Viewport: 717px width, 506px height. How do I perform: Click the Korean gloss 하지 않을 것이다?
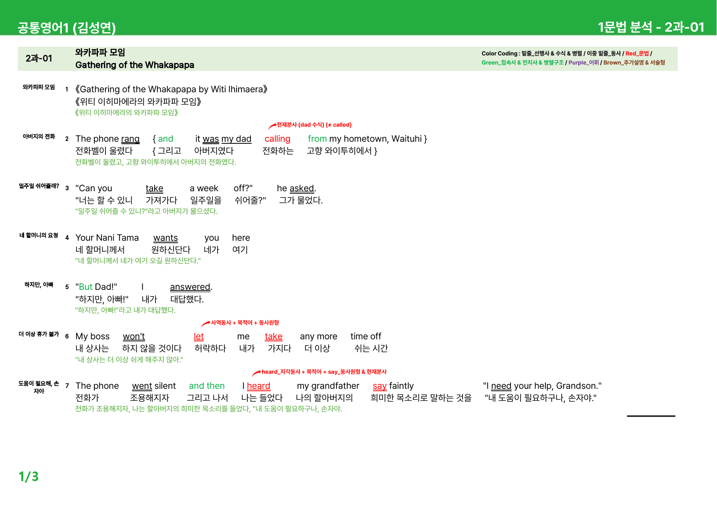click(152, 348)
